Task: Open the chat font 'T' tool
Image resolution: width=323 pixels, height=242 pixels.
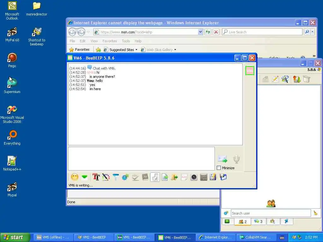Action: click(96, 177)
